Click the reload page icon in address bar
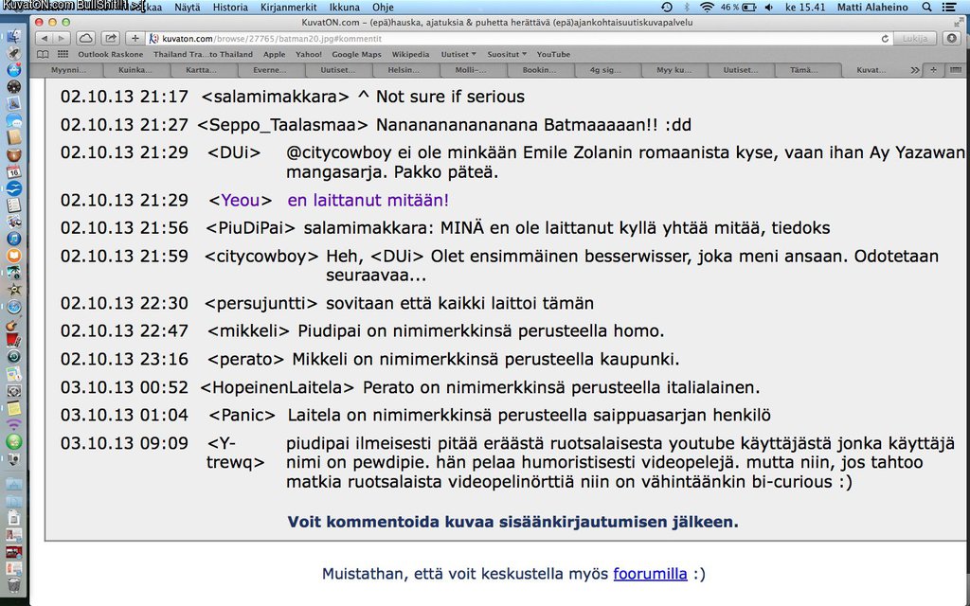Image resolution: width=970 pixels, height=606 pixels. pos(885,39)
